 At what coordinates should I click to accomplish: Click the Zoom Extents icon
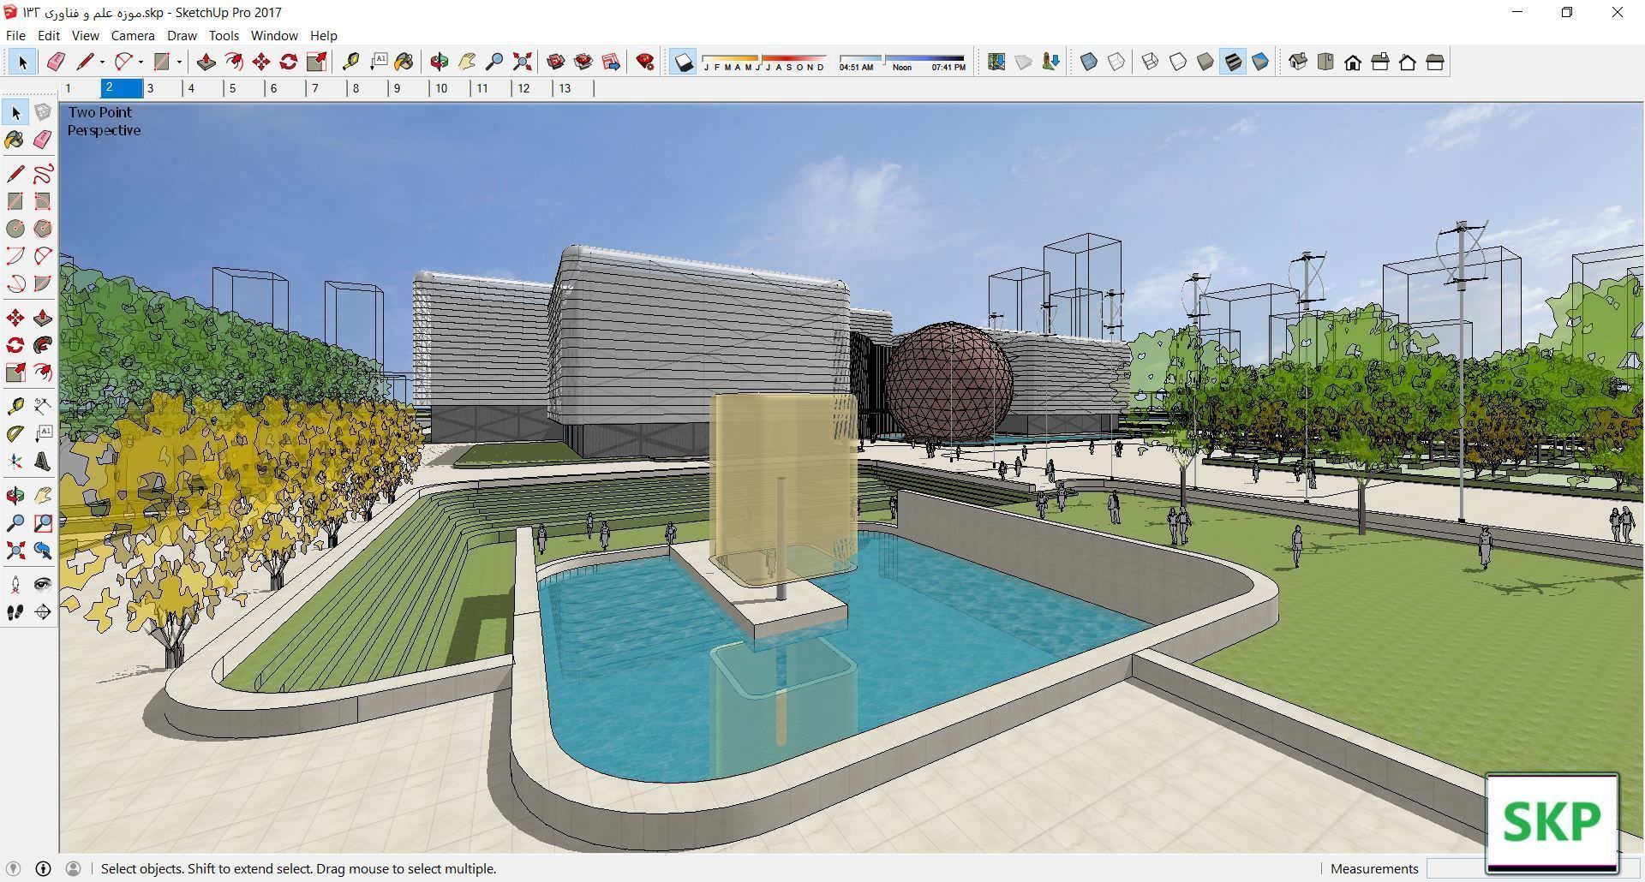(x=522, y=61)
